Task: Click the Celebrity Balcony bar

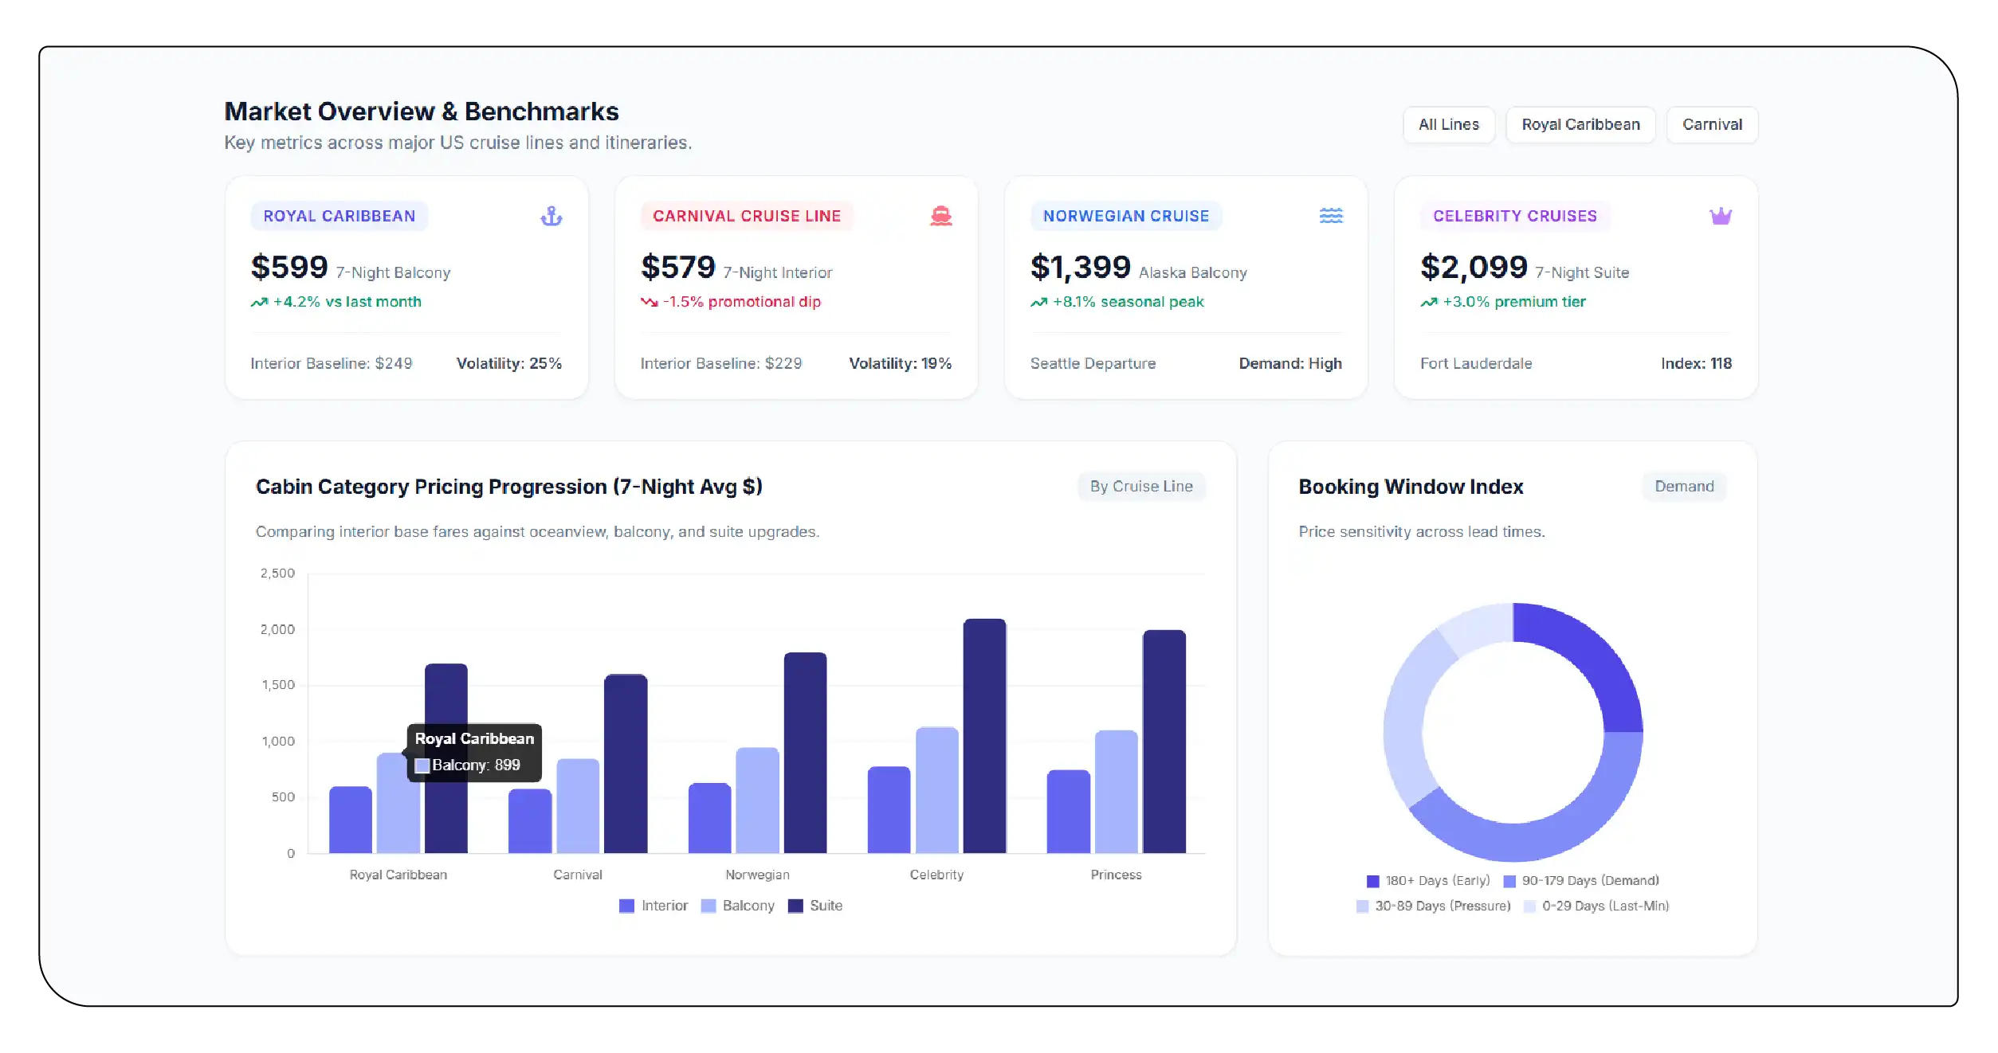Action: (x=937, y=790)
